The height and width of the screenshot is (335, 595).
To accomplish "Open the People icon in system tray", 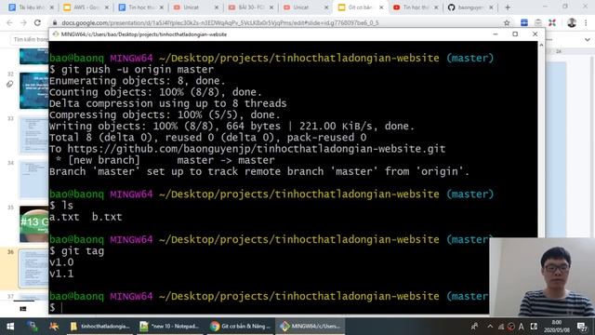I will [x=474, y=327].
